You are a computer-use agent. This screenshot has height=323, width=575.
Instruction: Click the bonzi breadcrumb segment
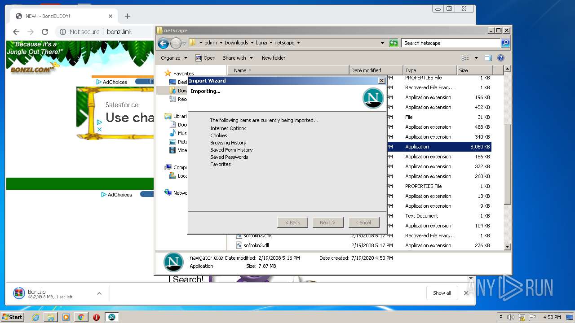point(261,43)
